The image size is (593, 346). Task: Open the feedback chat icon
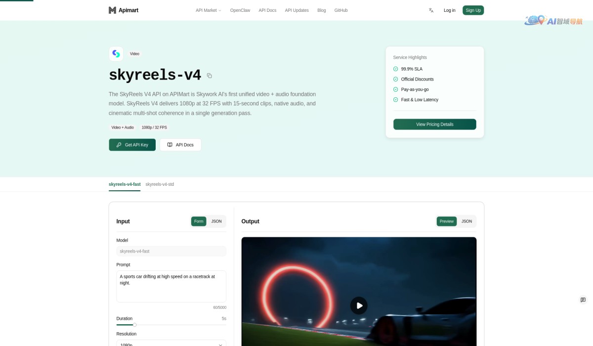point(583,300)
